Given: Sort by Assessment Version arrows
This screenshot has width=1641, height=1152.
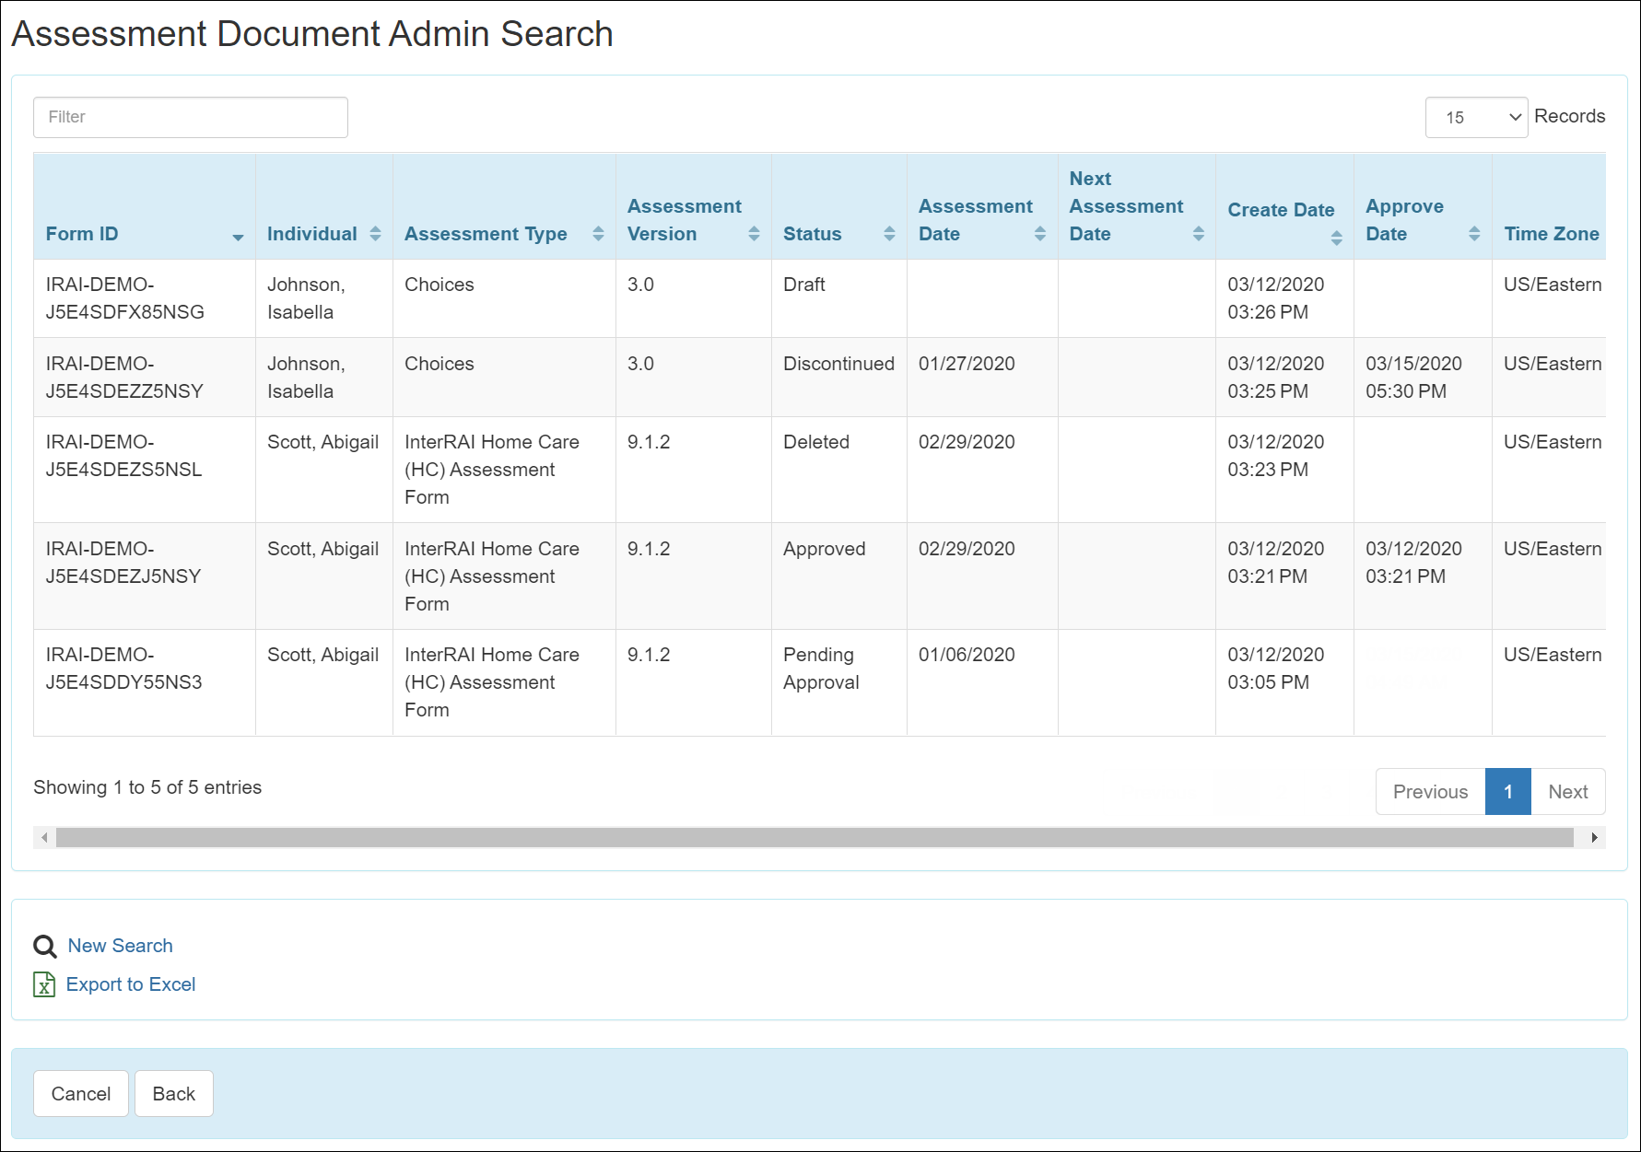Looking at the screenshot, I should (x=754, y=234).
